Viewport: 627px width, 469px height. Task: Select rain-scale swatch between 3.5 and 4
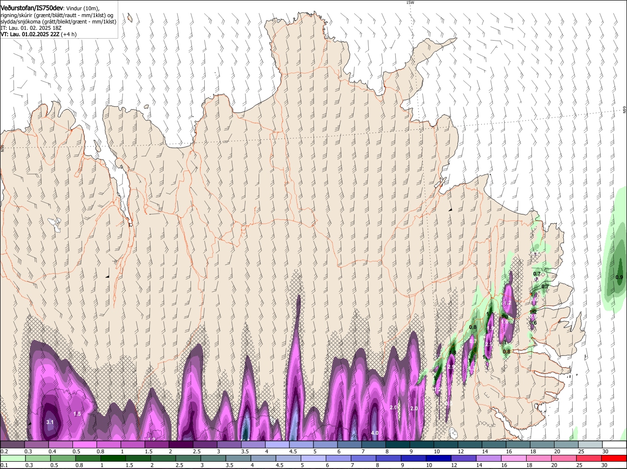[x=238, y=458]
